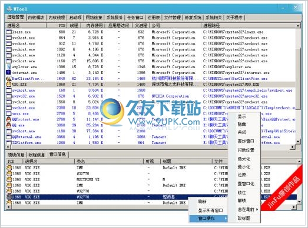Screen dimensions: 308x228
Task: Click the process list scroll-up arrow
Action: (298, 25)
